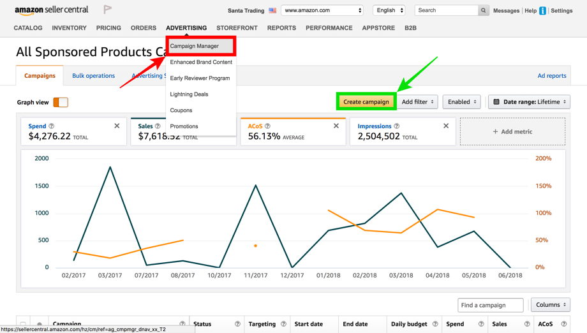The width and height of the screenshot is (587, 333).
Task: Open the APPSTORE menu
Action: [378, 28]
